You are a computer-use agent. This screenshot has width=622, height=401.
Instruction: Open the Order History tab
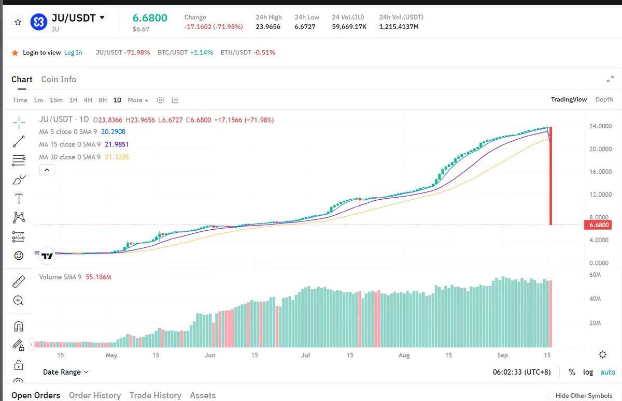click(x=95, y=395)
